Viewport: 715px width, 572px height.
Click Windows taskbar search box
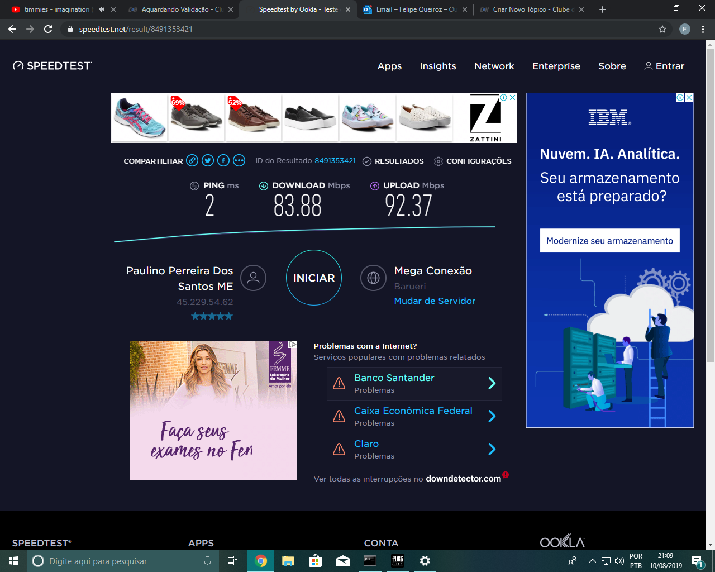pyautogui.click(x=122, y=561)
